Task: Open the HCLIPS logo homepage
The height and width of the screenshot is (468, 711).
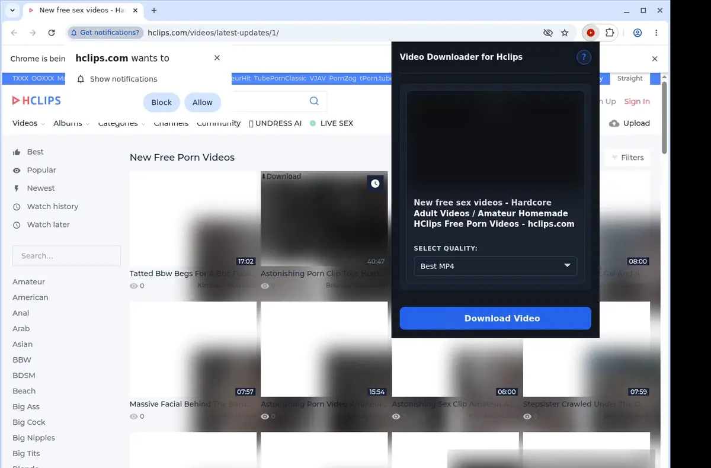Action: click(37, 101)
